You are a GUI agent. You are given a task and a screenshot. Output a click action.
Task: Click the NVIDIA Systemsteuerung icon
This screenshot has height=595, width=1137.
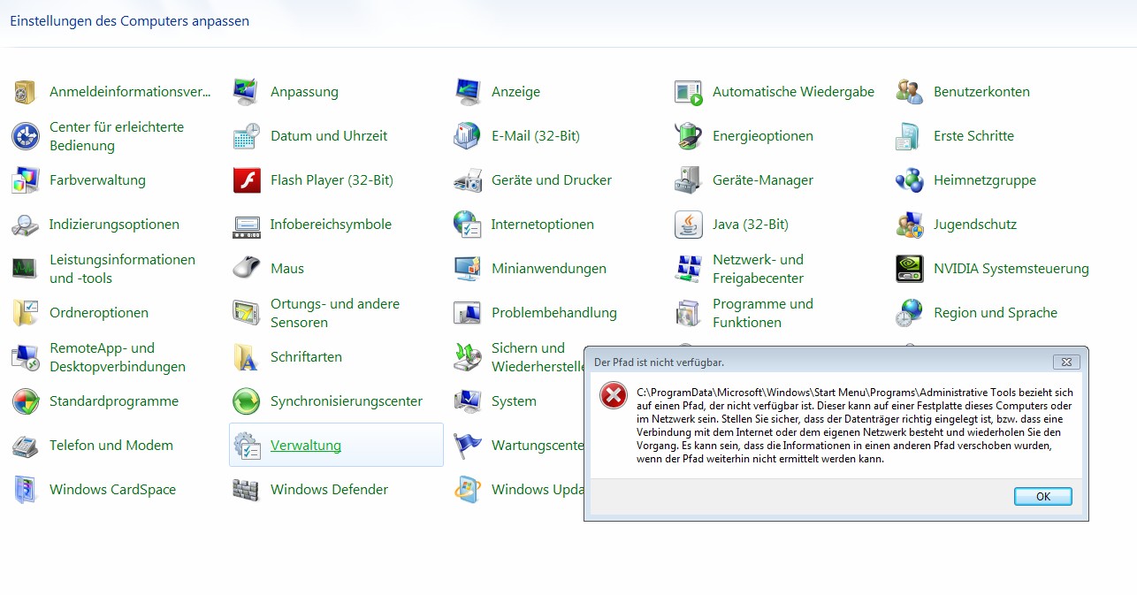(909, 268)
